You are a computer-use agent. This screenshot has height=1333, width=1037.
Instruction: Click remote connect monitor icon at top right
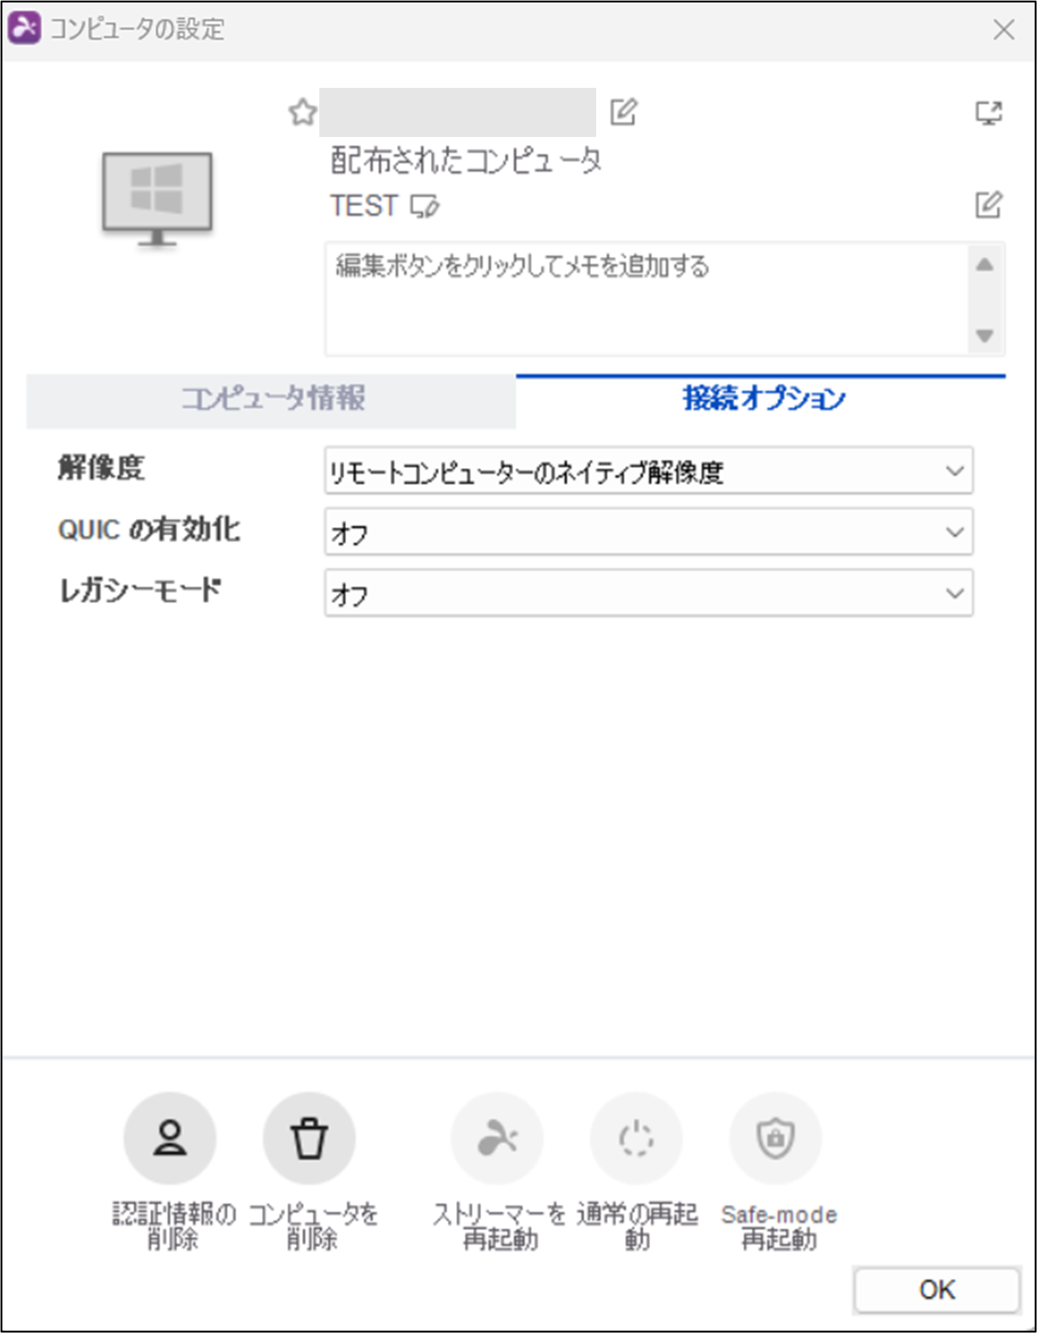click(989, 113)
